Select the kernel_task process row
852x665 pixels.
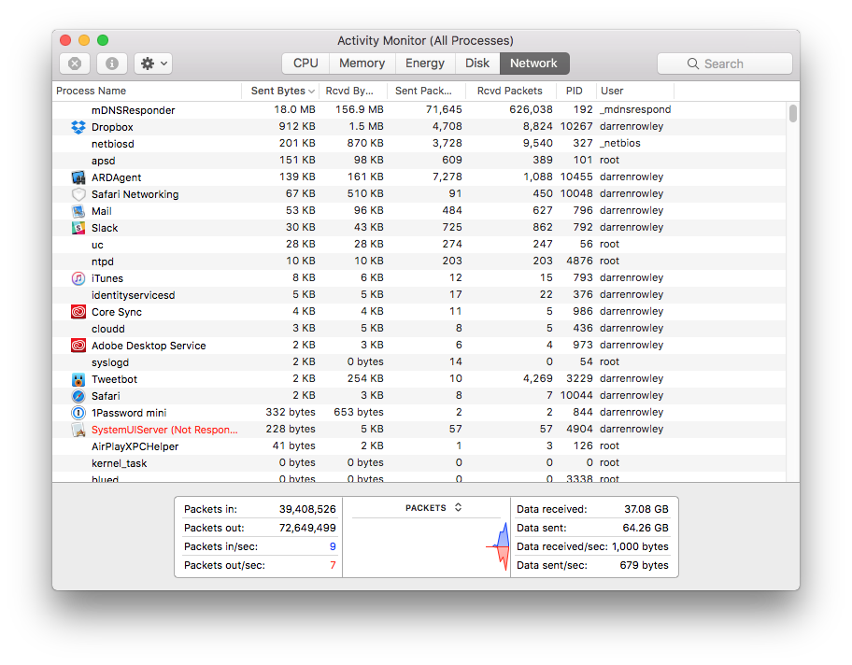point(419,463)
